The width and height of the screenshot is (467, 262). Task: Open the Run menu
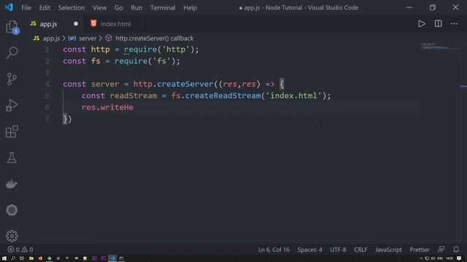pyautogui.click(x=136, y=8)
